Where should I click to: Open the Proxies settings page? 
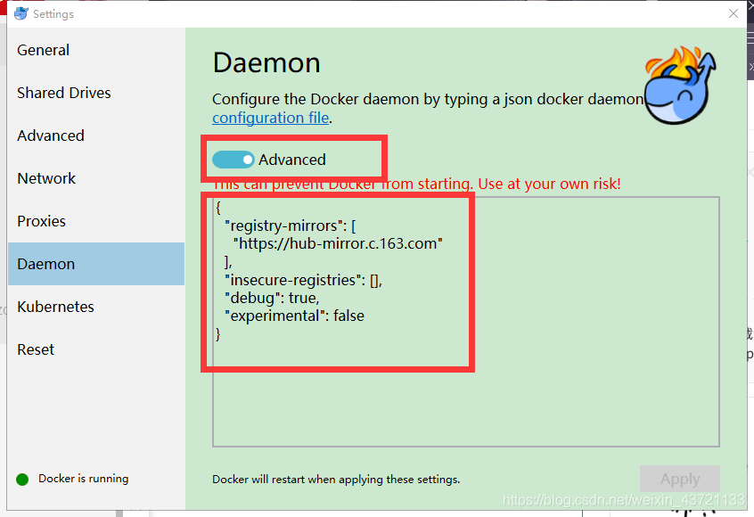tap(95, 221)
